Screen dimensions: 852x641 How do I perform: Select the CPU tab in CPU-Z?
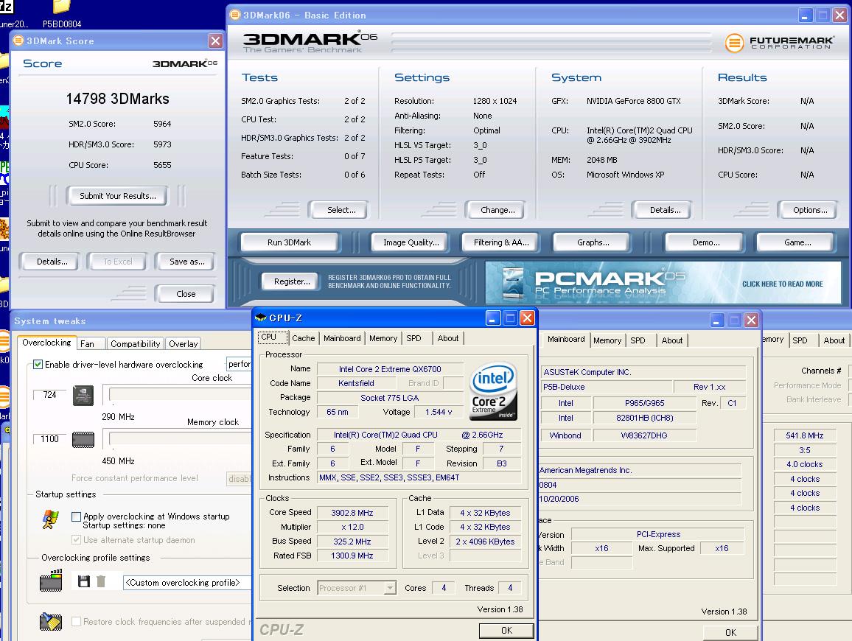pos(272,337)
